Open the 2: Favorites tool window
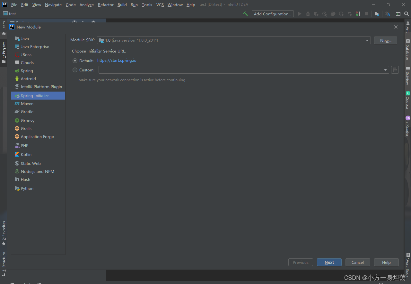The height and width of the screenshot is (284, 411). (4, 233)
